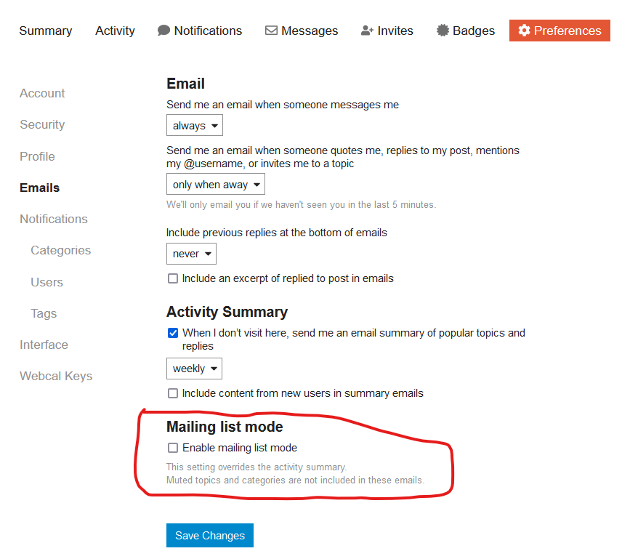The height and width of the screenshot is (551, 622).
Task: Click the Preferences gear icon
Action: tap(524, 31)
